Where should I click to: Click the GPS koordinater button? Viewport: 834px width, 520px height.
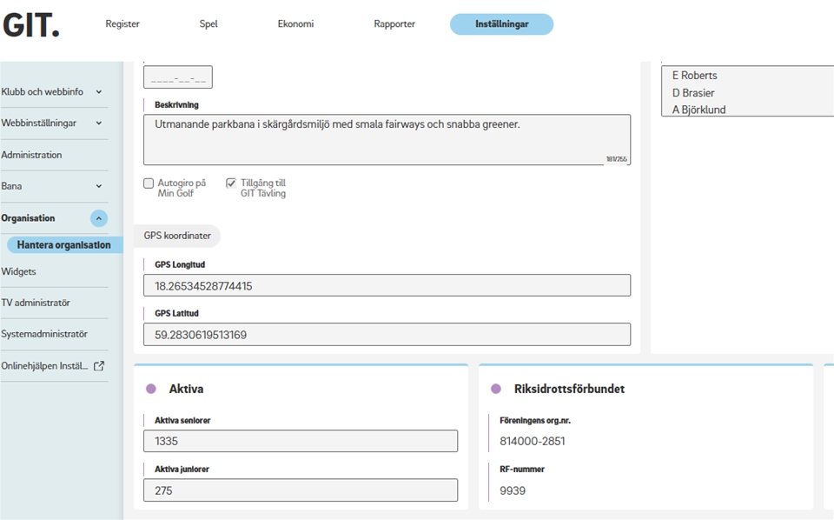pyautogui.click(x=177, y=236)
